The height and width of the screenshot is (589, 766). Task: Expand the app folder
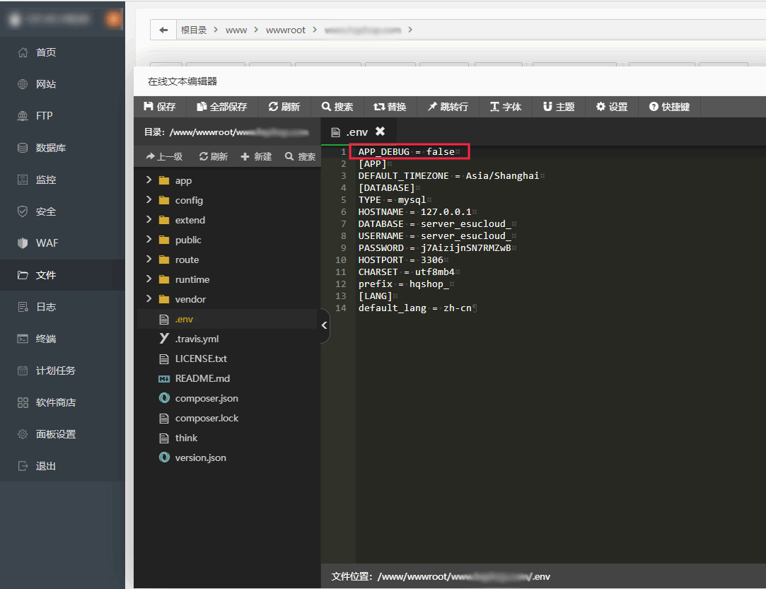149,180
